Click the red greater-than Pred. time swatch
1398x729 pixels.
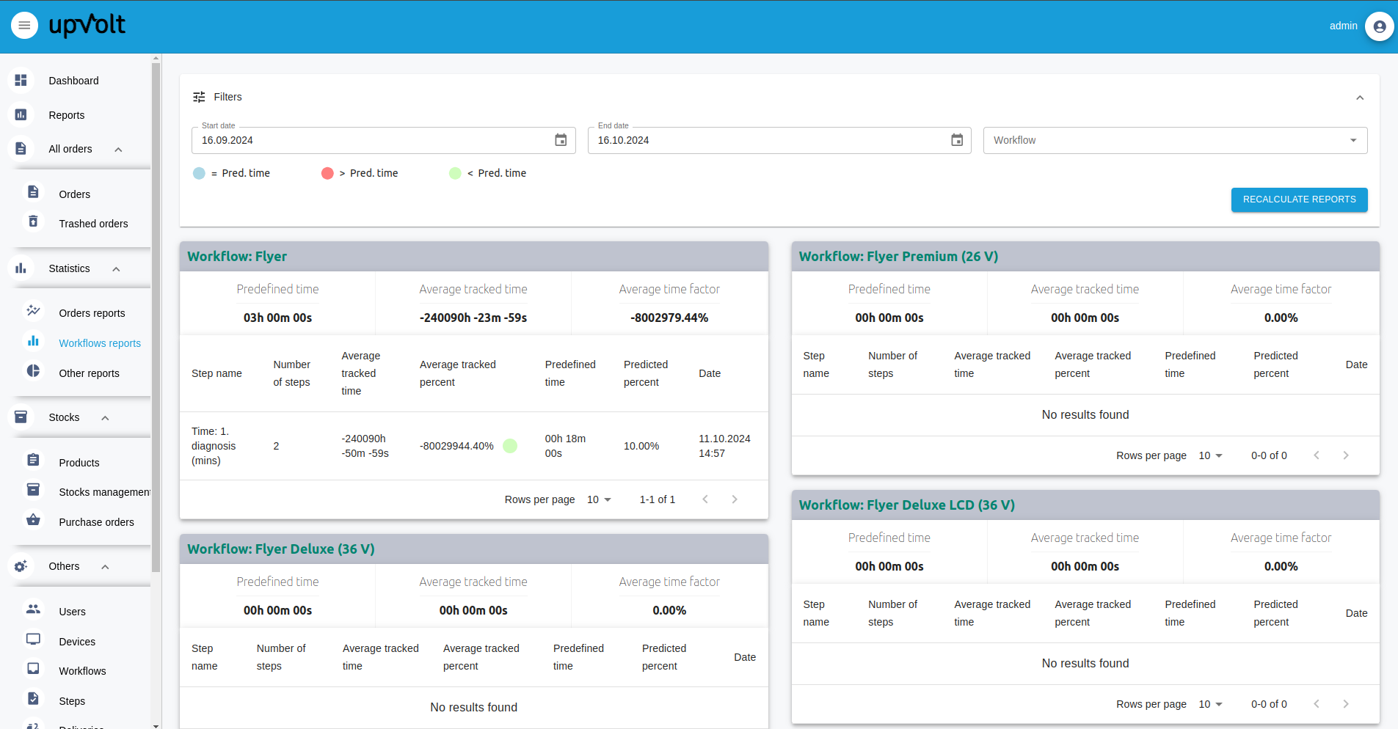click(x=327, y=173)
